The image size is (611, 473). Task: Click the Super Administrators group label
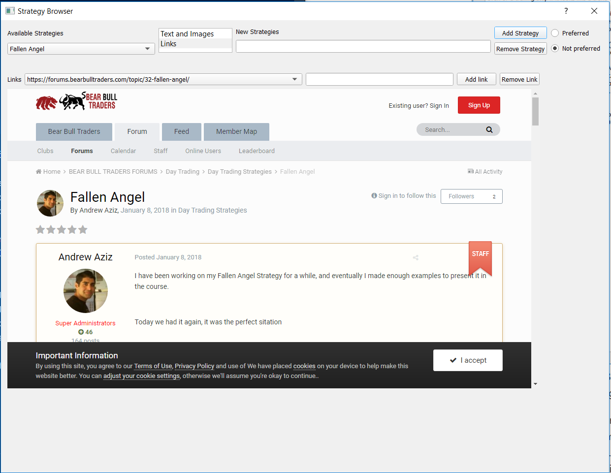point(85,323)
